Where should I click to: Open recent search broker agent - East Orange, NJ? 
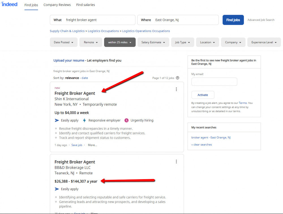coord(211,137)
